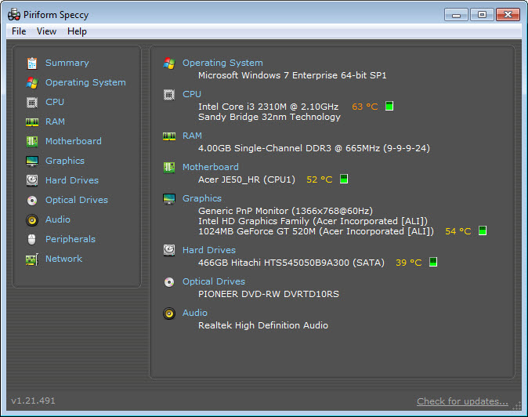The height and width of the screenshot is (417, 528).
Task: Click the RAM heading in summary pane
Action: (x=192, y=136)
